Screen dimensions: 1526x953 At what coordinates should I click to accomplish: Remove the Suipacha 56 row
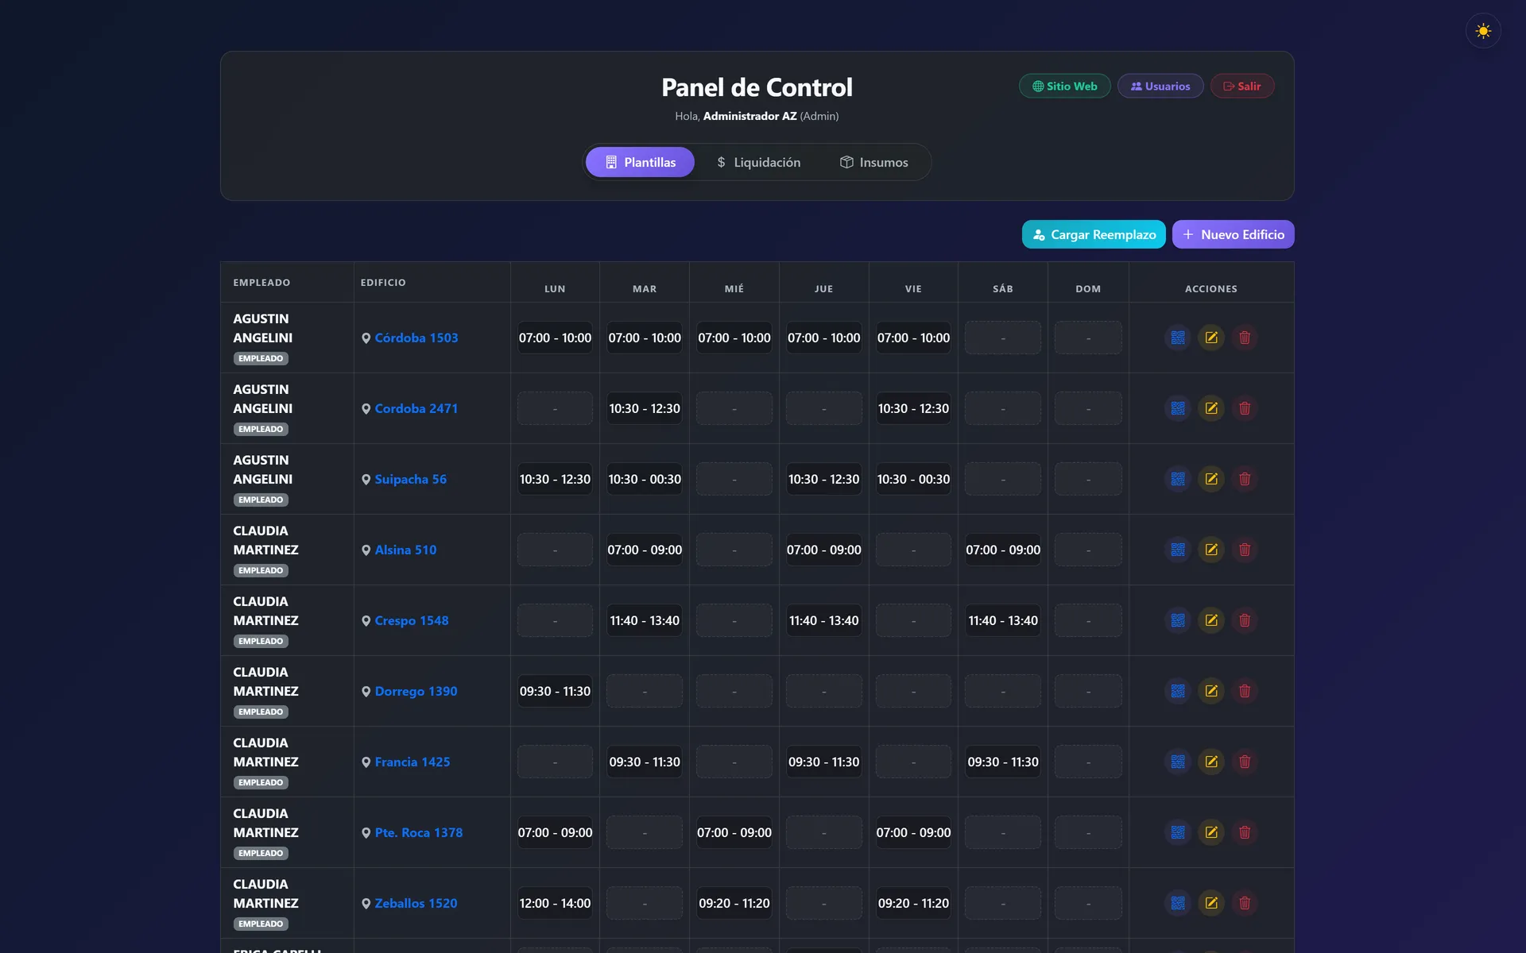1245,479
